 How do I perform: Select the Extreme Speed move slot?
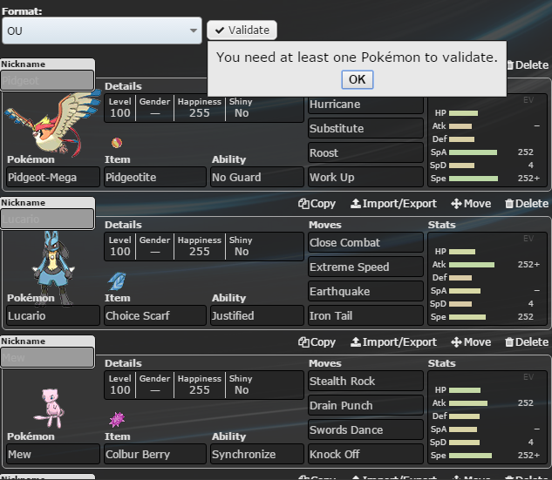pos(365,267)
